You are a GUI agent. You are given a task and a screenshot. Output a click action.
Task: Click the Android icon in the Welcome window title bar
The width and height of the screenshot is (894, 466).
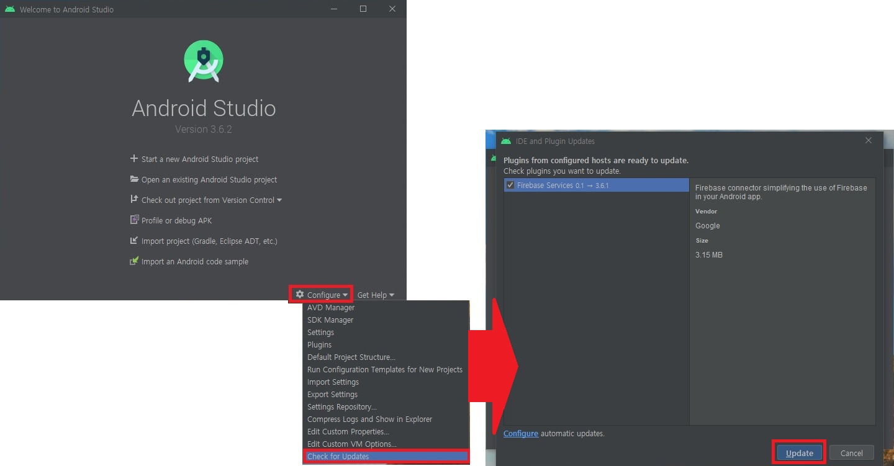9,9
